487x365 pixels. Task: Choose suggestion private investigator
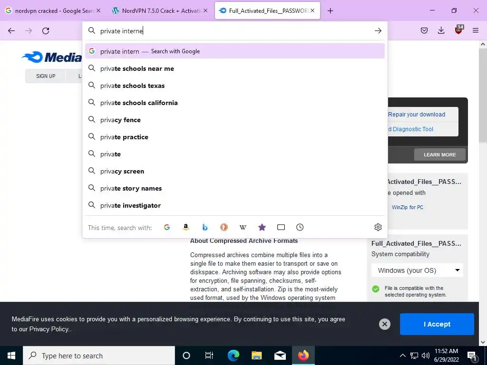pyautogui.click(x=235, y=205)
